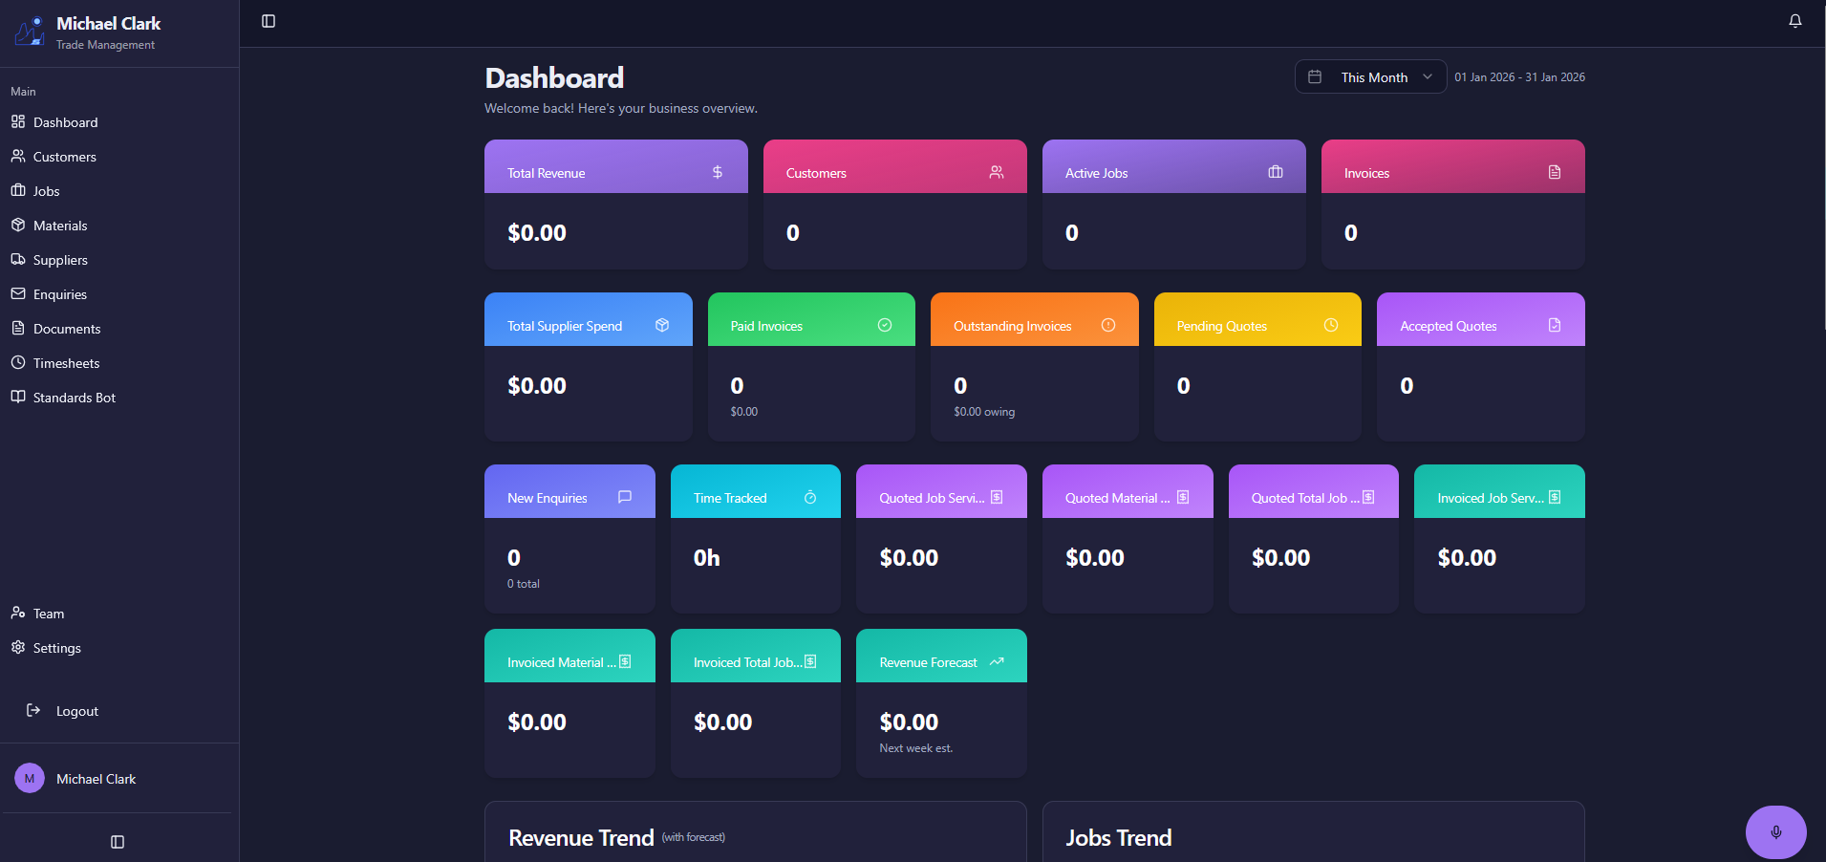
Task: Click the dollar icon on Total Revenue card
Action: (x=717, y=172)
